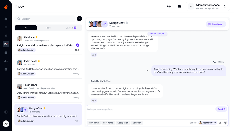
Task: Expand the sidebar panel toggle
Action: (x=6, y=112)
